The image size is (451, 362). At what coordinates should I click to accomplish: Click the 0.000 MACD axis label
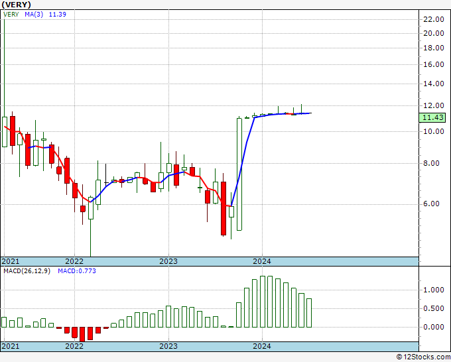click(x=434, y=327)
